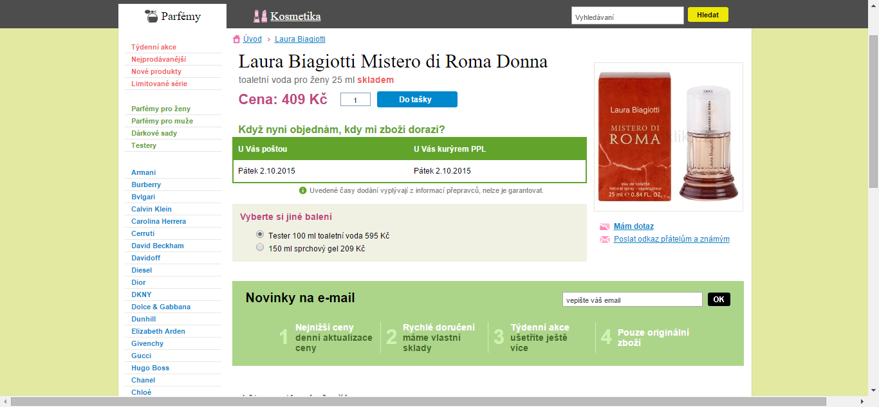Click the green info icon under delivery table
The image size is (879, 407).
click(x=303, y=190)
